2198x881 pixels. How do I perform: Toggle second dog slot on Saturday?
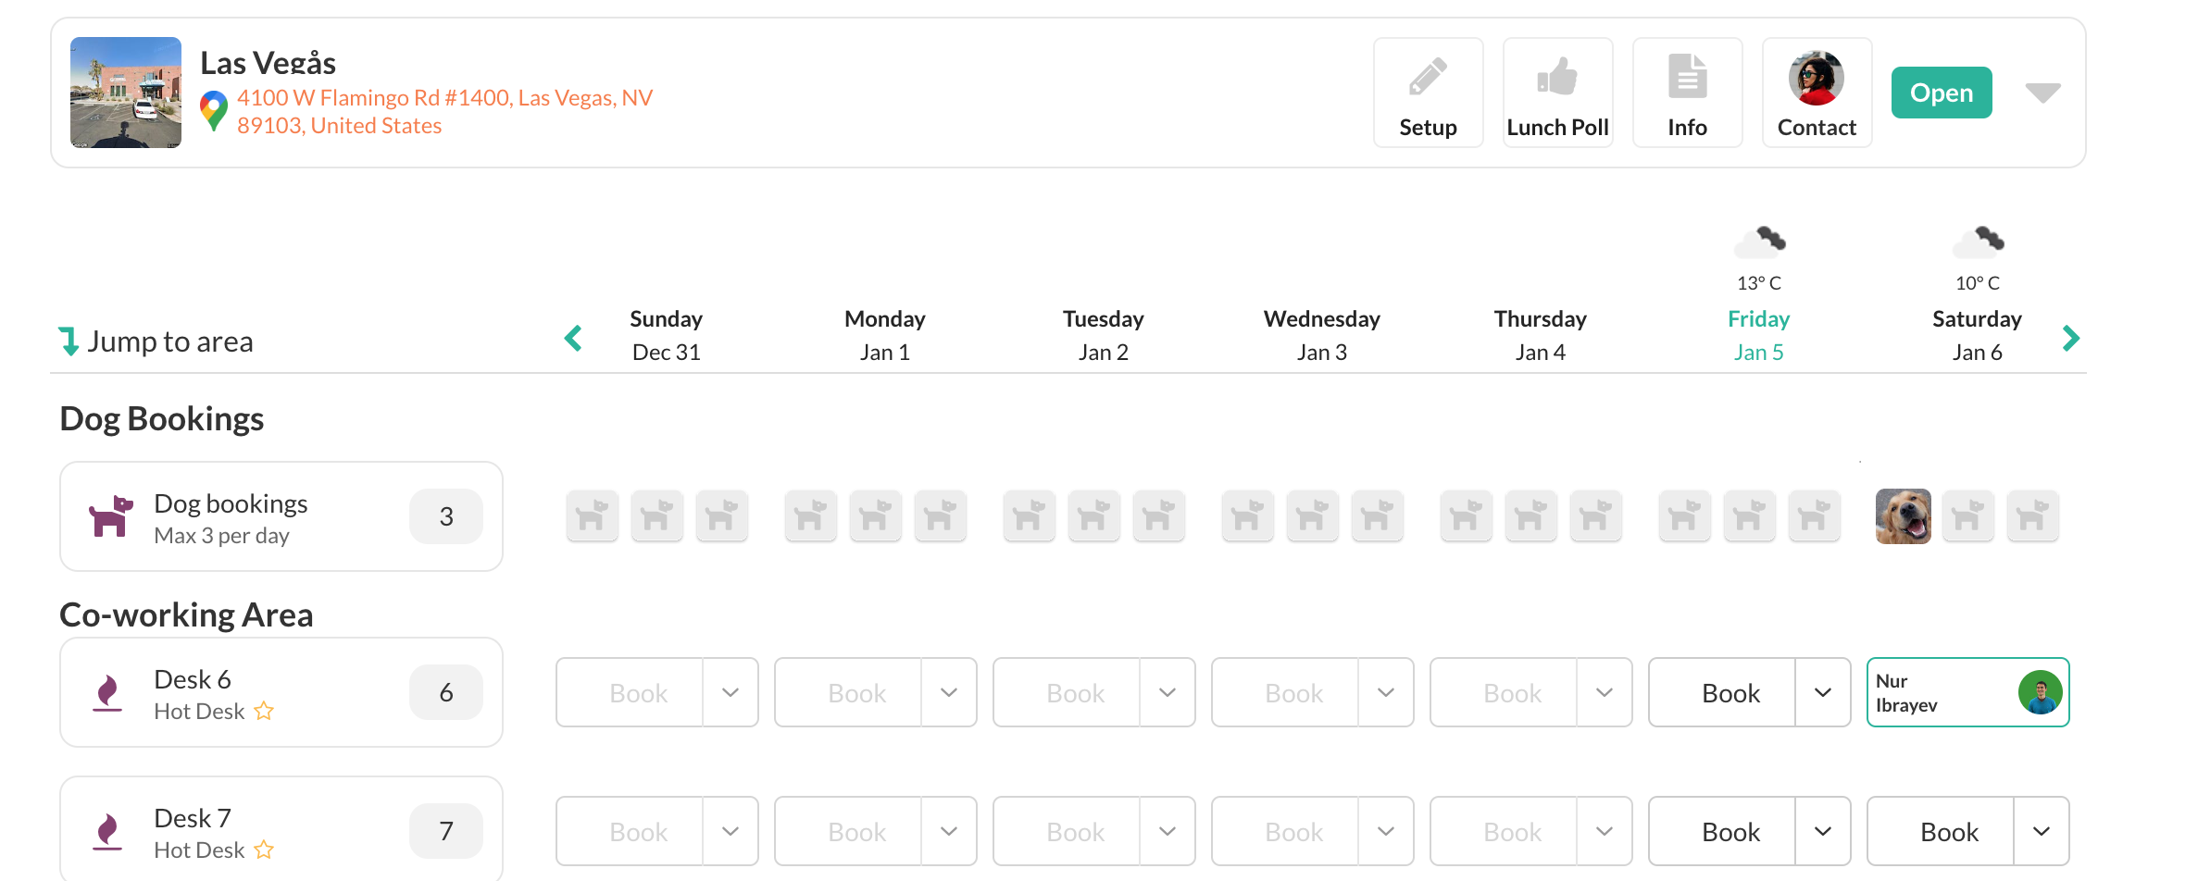point(1967,516)
